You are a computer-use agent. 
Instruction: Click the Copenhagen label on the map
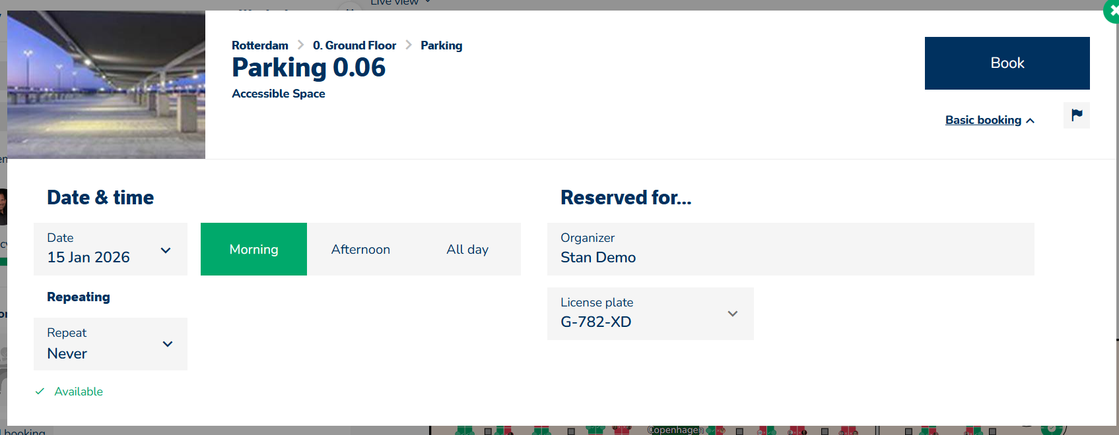point(675,430)
